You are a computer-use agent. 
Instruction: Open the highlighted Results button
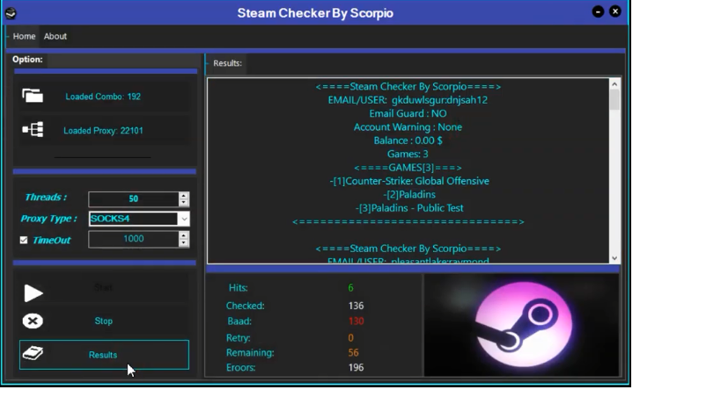pos(104,355)
